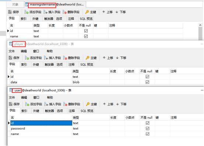Select the blob type cell in player table
Viewport: 204px width, 146px height.
tap(91, 82)
